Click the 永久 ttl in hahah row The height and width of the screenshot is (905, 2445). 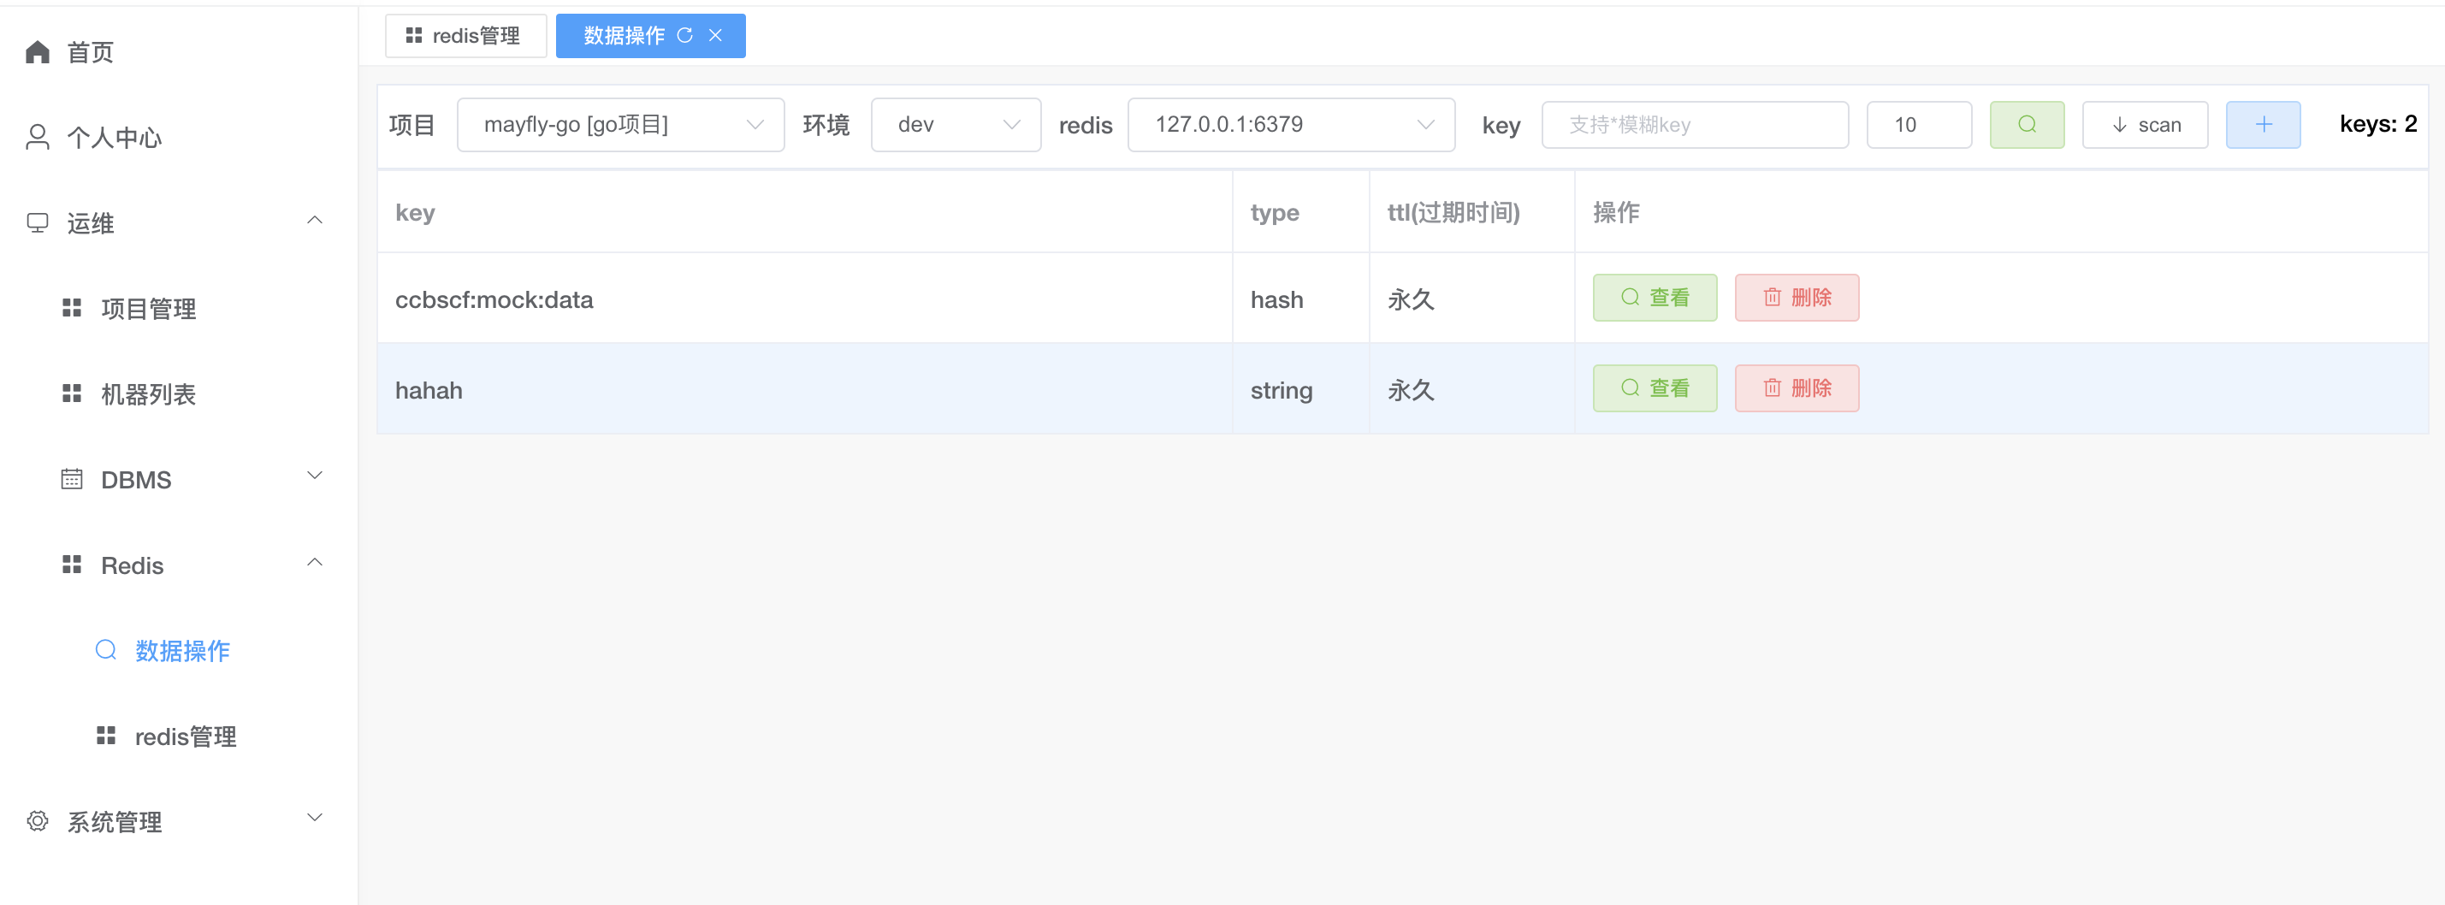coord(1411,390)
